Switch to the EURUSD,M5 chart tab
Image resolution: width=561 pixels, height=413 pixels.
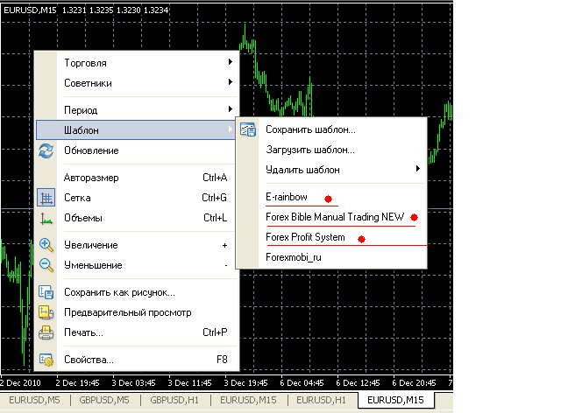point(35,400)
